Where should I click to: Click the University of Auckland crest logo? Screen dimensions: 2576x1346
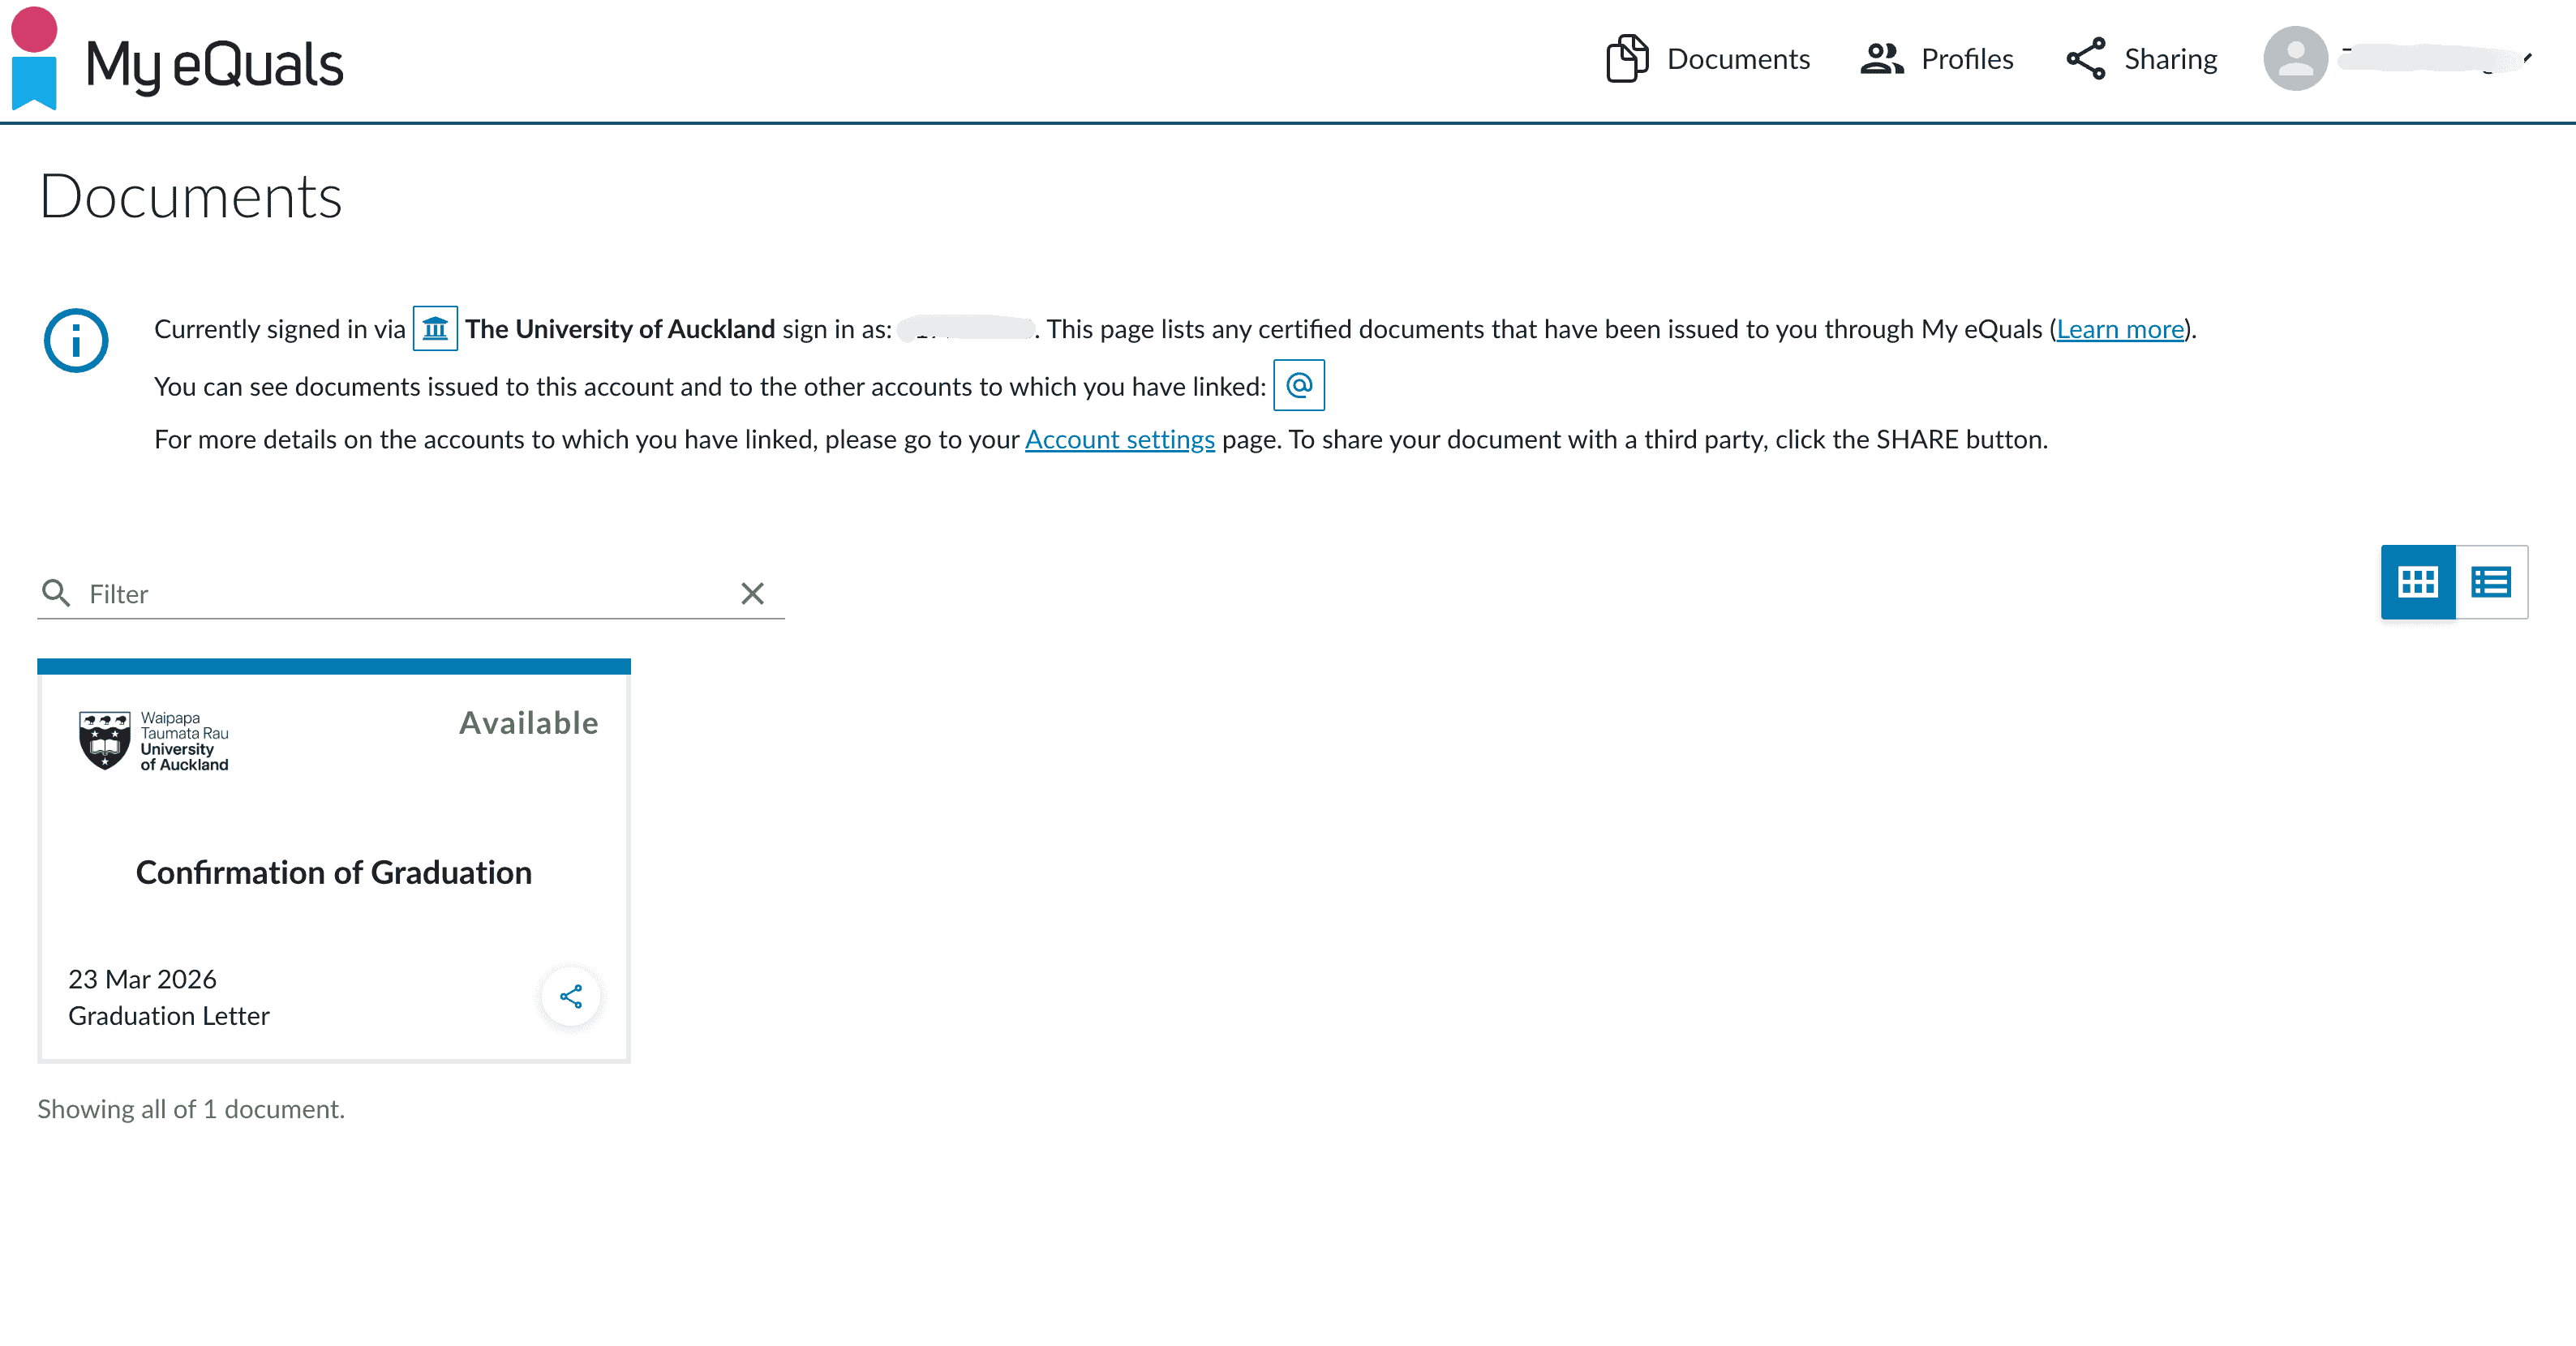(104, 741)
